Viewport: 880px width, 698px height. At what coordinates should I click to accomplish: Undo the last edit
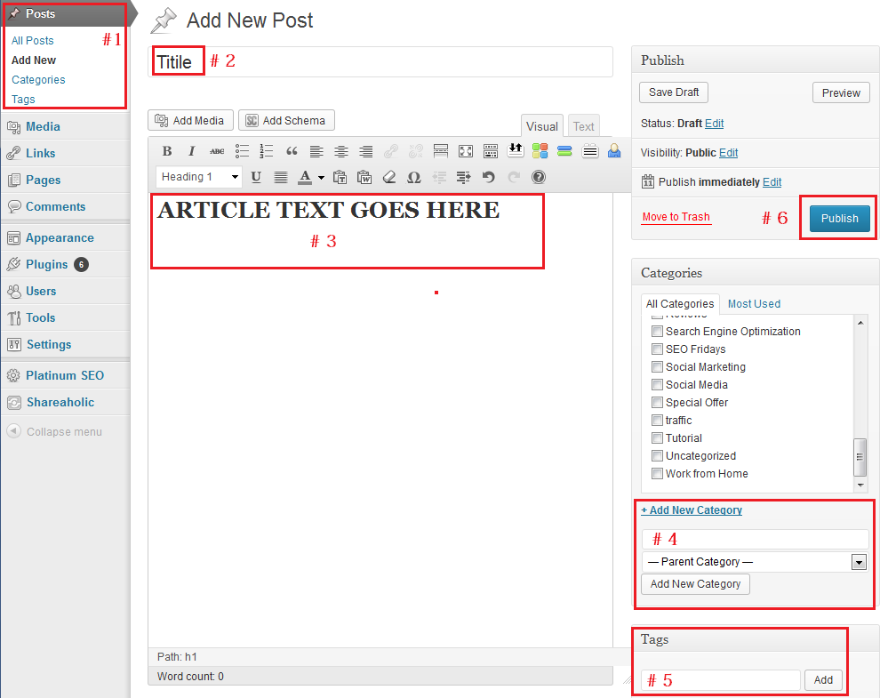[x=488, y=178]
